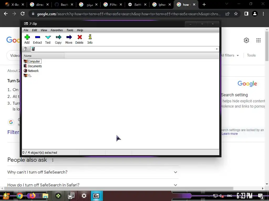Click the Add button in 7-Zip toolbar

[27, 39]
